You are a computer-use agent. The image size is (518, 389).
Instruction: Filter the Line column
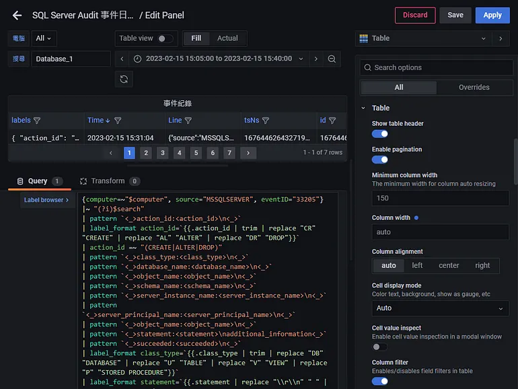[x=188, y=120]
